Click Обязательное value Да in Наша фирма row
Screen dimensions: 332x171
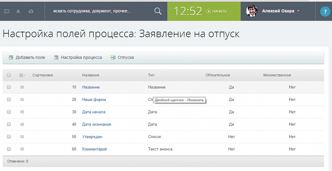(231, 100)
